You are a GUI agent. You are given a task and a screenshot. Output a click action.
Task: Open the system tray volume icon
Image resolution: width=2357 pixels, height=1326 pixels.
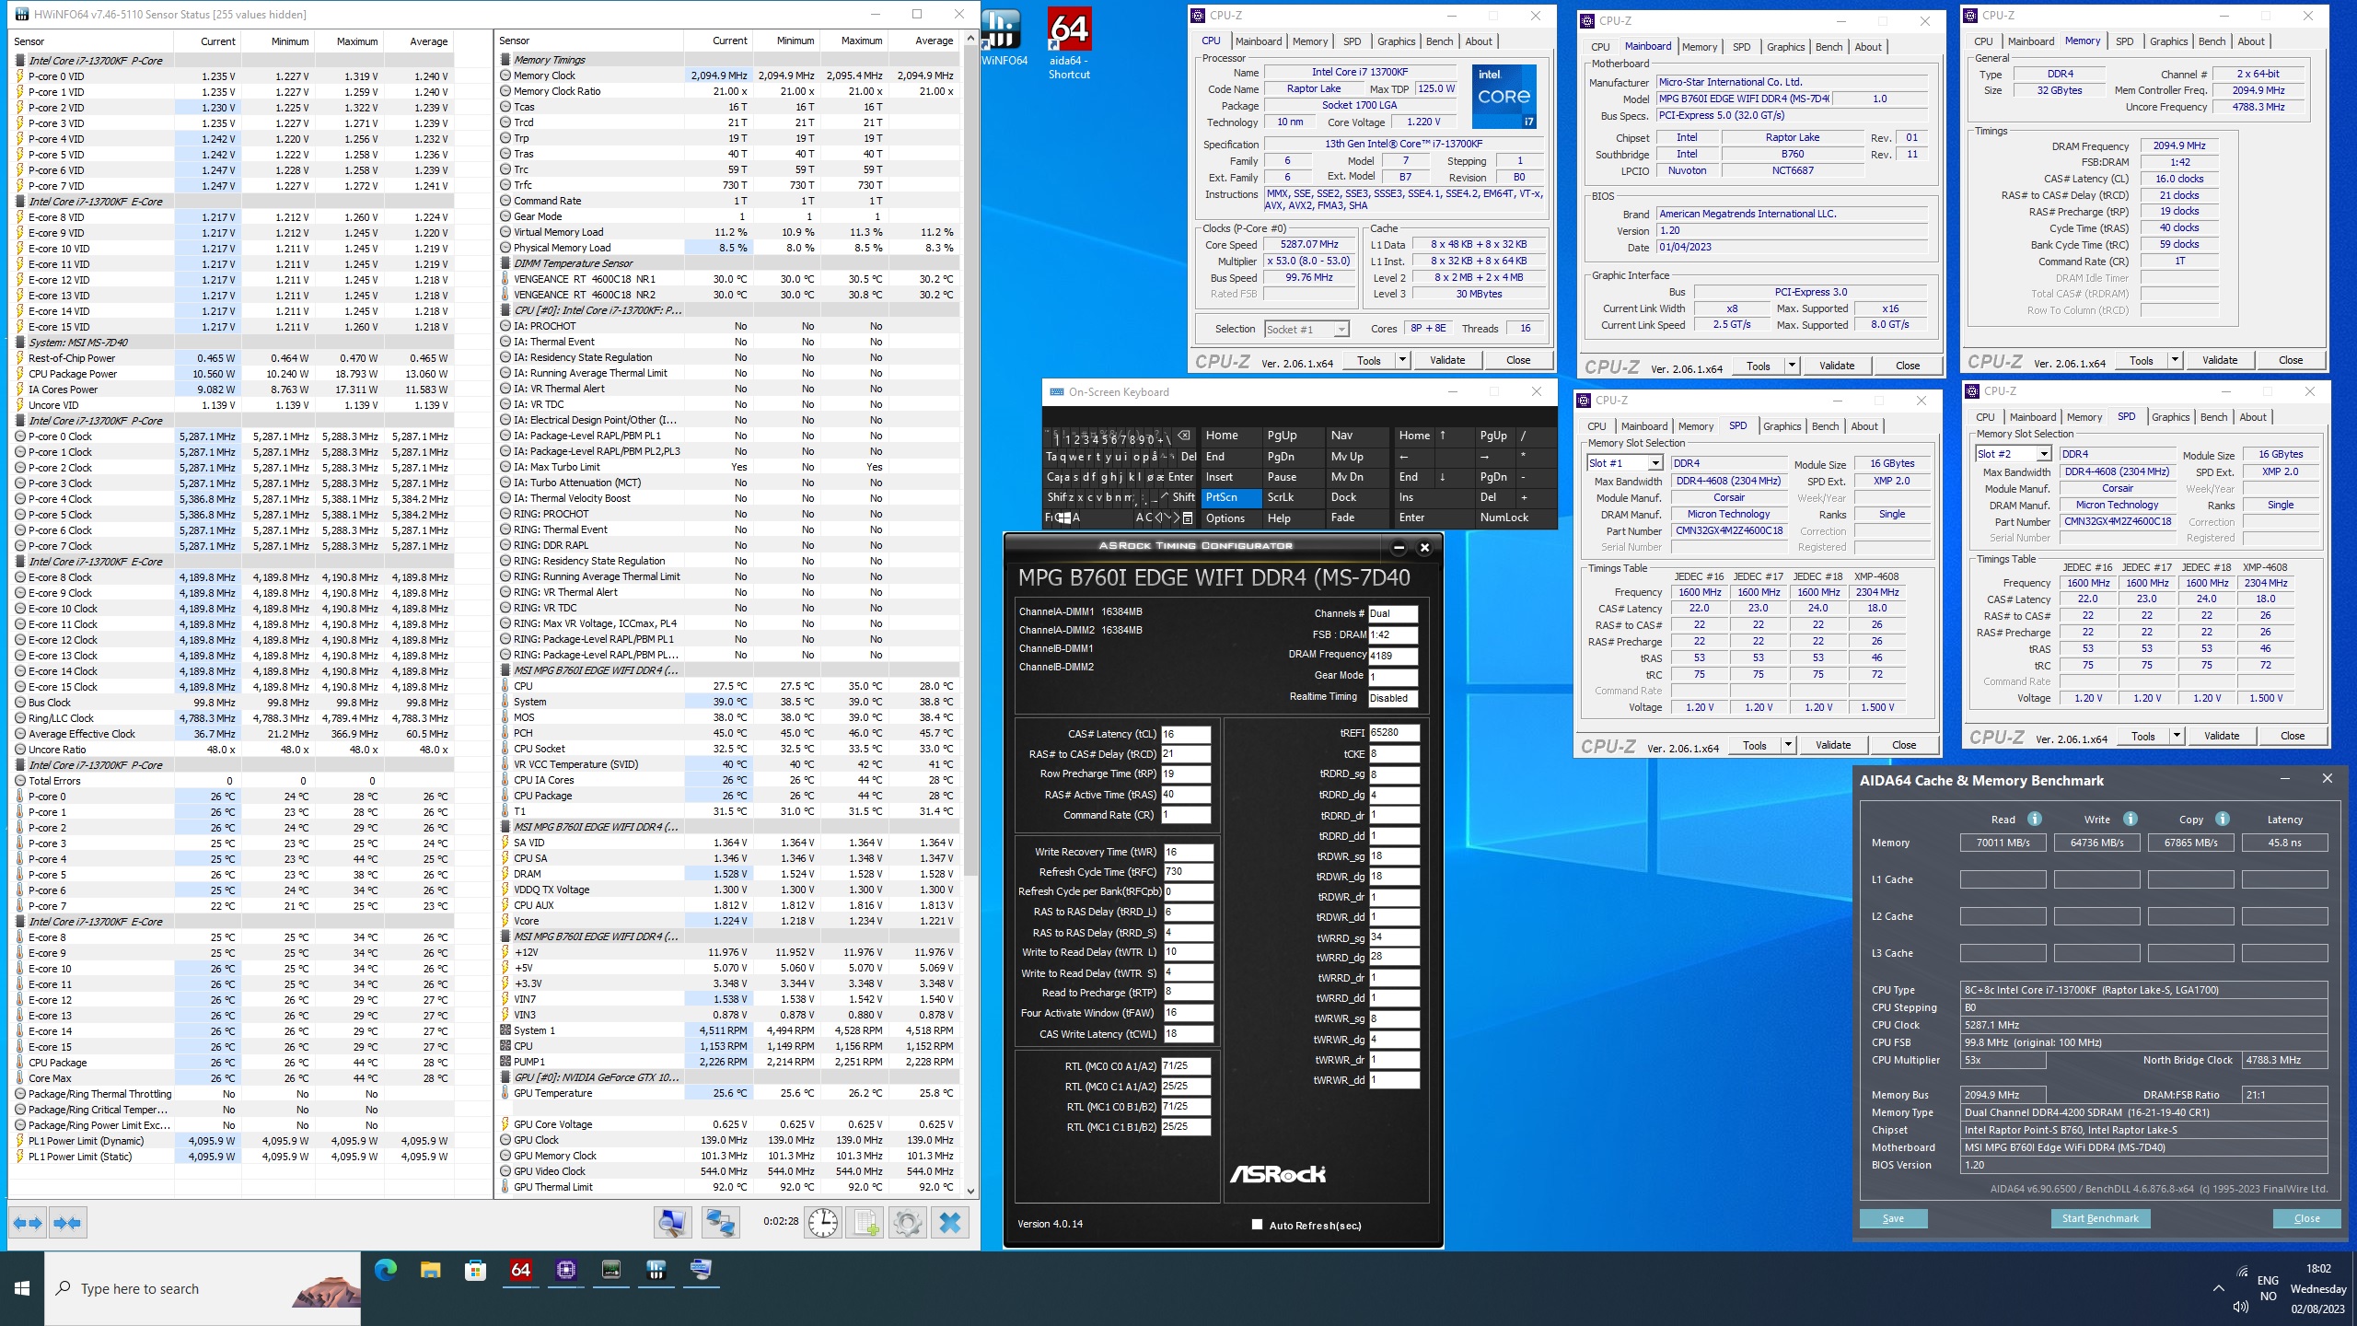click(x=2241, y=1307)
